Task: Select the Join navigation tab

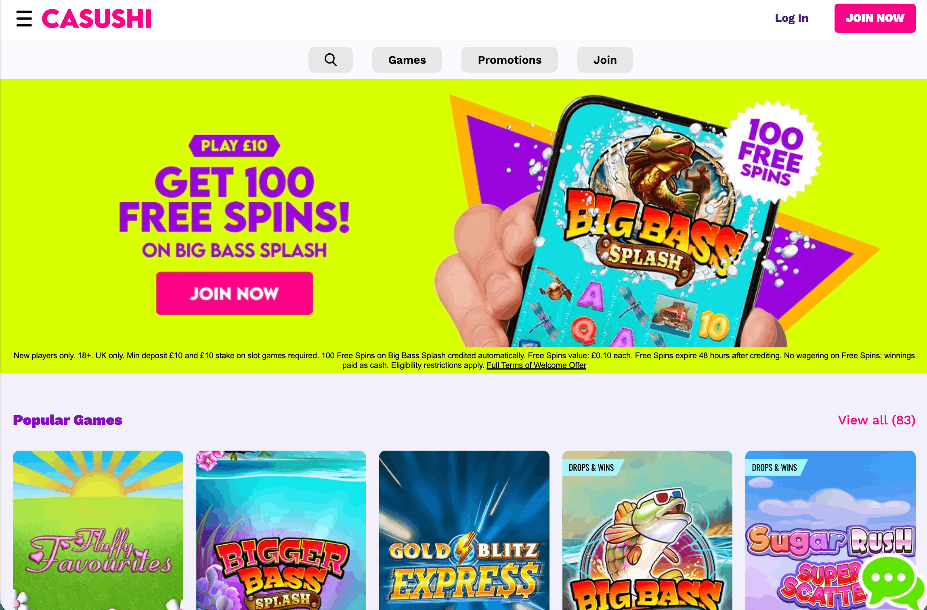Action: point(605,60)
